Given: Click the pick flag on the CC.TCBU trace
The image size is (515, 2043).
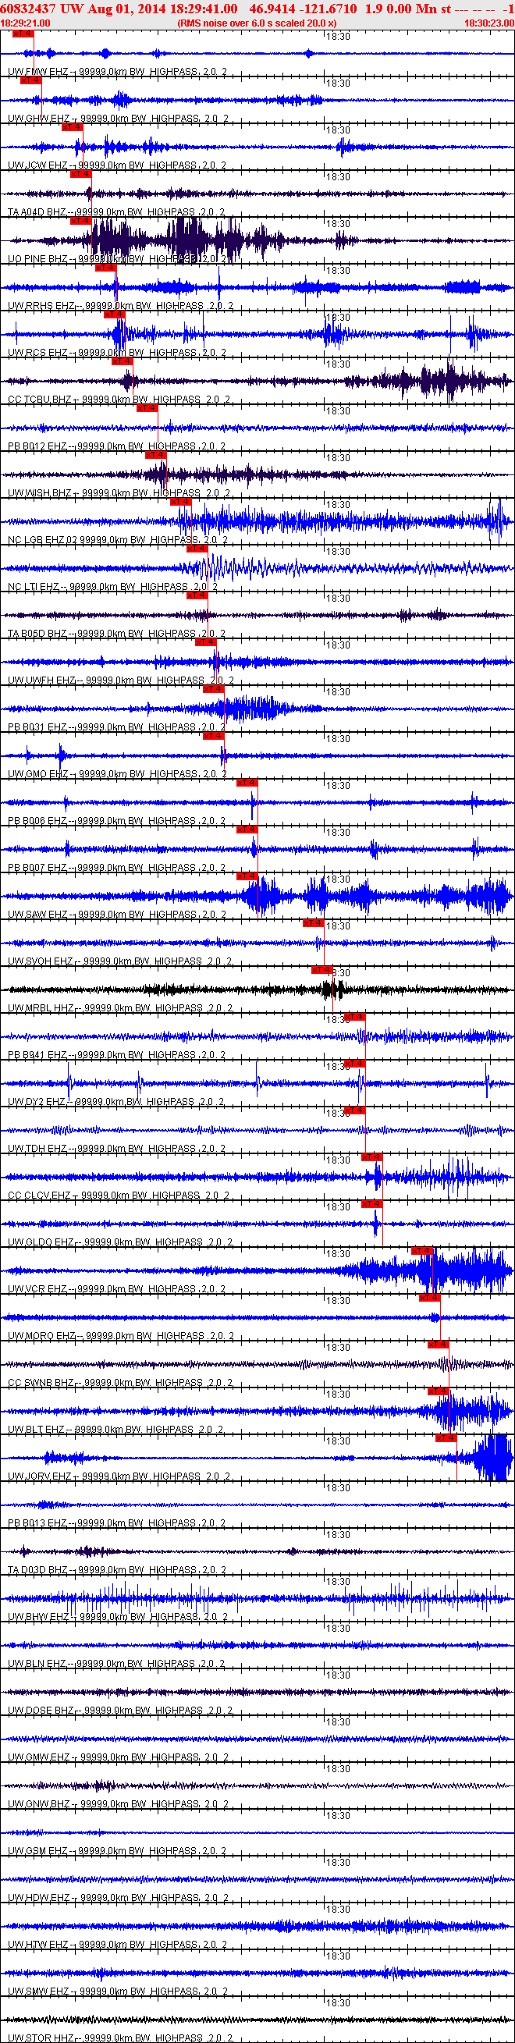Looking at the screenshot, I should (123, 361).
